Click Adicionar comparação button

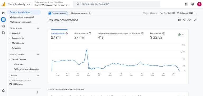(x=80, y=13)
